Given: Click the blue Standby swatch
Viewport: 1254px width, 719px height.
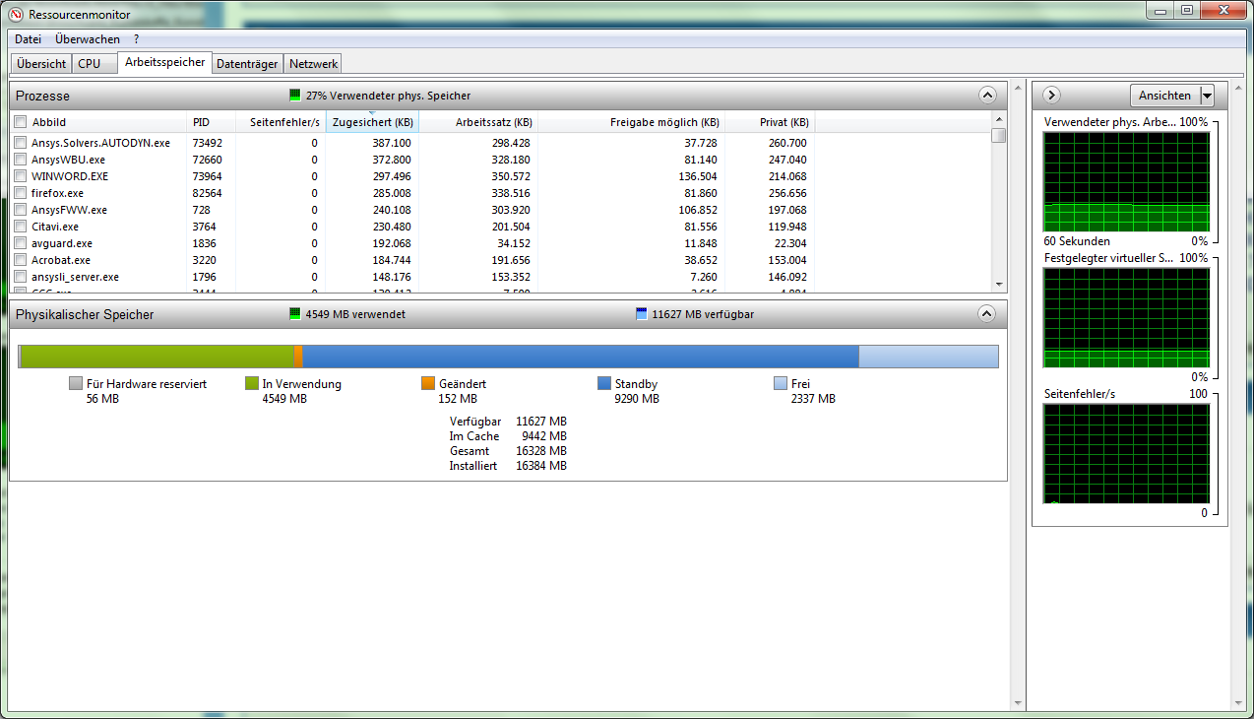Looking at the screenshot, I should (604, 383).
